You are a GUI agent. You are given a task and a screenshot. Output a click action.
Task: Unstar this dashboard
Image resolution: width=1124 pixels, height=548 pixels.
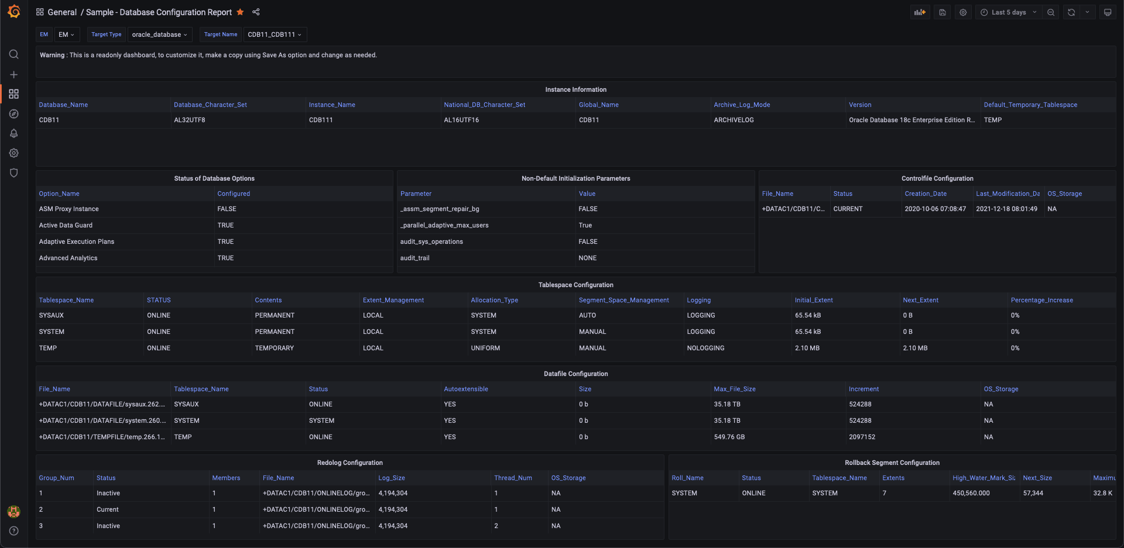(x=240, y=12)
